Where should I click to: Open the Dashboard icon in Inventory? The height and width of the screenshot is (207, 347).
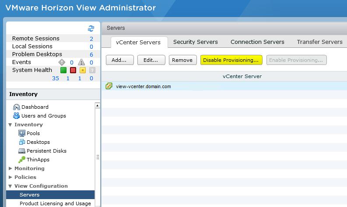click(x=17, y=107)
